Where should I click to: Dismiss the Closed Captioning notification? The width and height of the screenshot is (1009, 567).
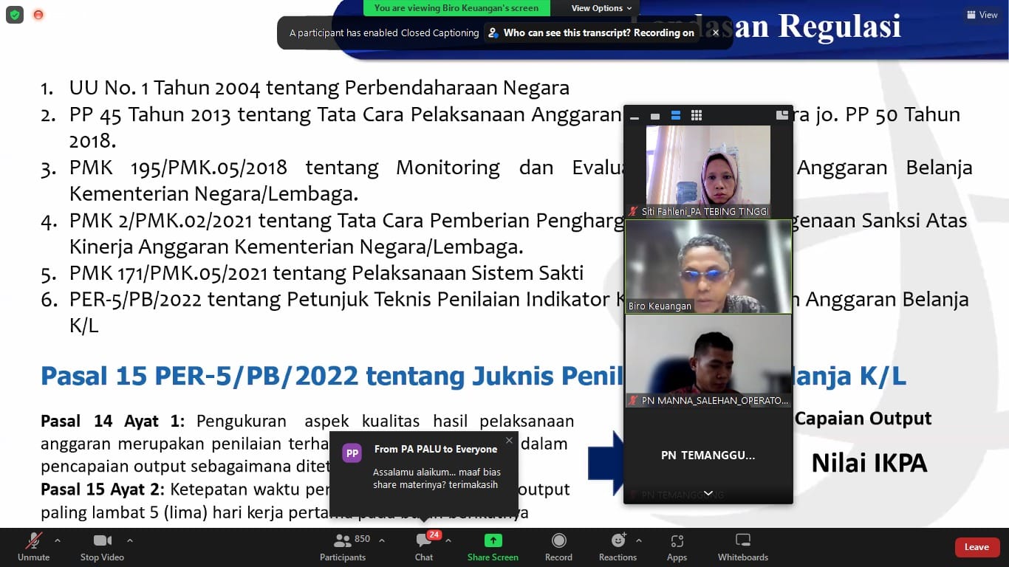pos(714,32)
